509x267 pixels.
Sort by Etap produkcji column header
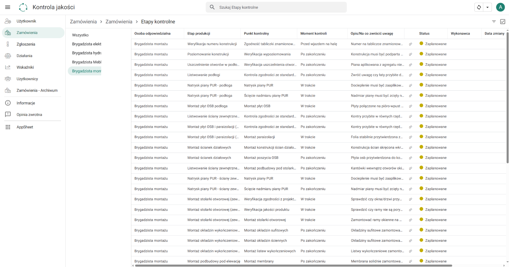coord(199,34)
